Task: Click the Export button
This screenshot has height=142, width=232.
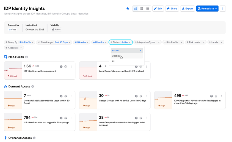Action: [187, 8]
